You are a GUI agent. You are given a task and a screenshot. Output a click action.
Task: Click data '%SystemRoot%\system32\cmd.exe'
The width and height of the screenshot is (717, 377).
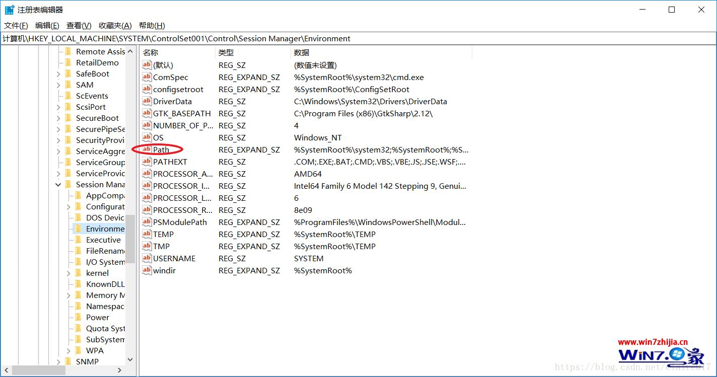pos(359,77)
